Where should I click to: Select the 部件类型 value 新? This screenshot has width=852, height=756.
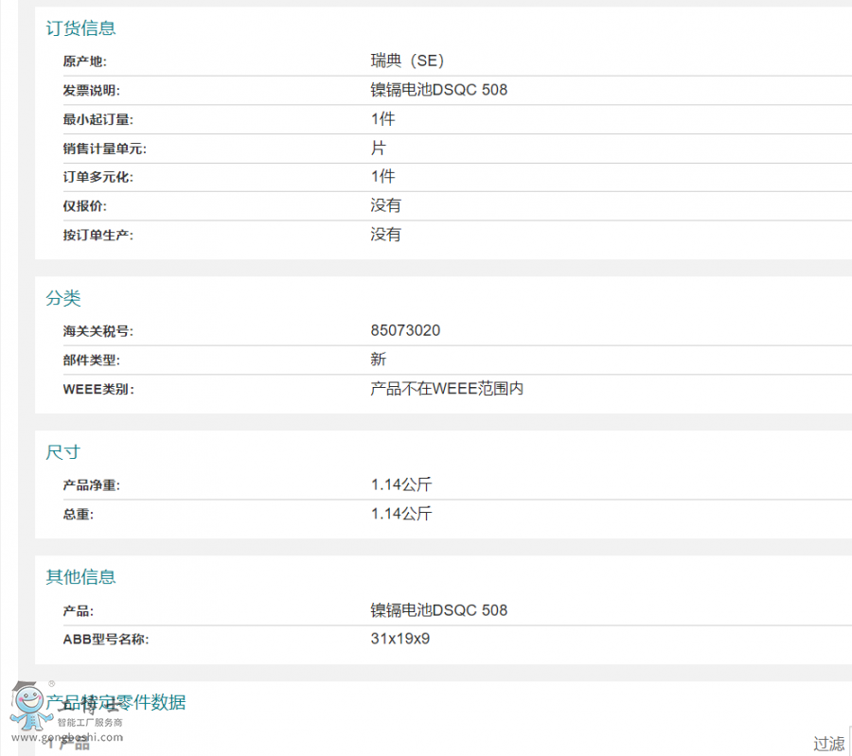pyautogui.click(x=378, y=360)
